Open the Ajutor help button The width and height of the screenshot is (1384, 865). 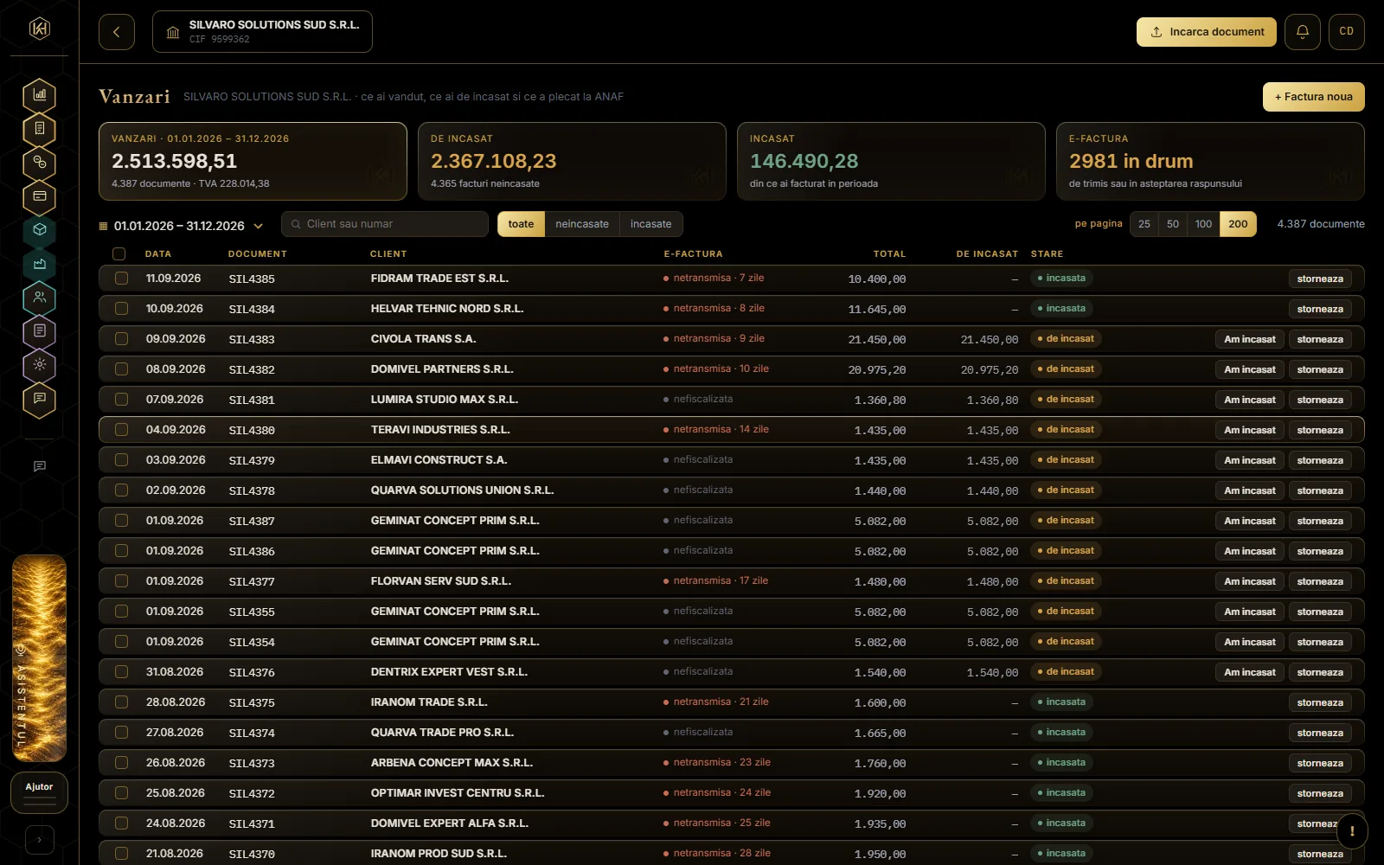[x=39, y=792]
